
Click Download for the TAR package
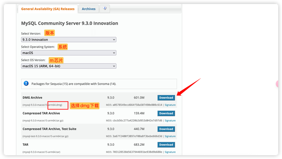(x=166, y=145)
